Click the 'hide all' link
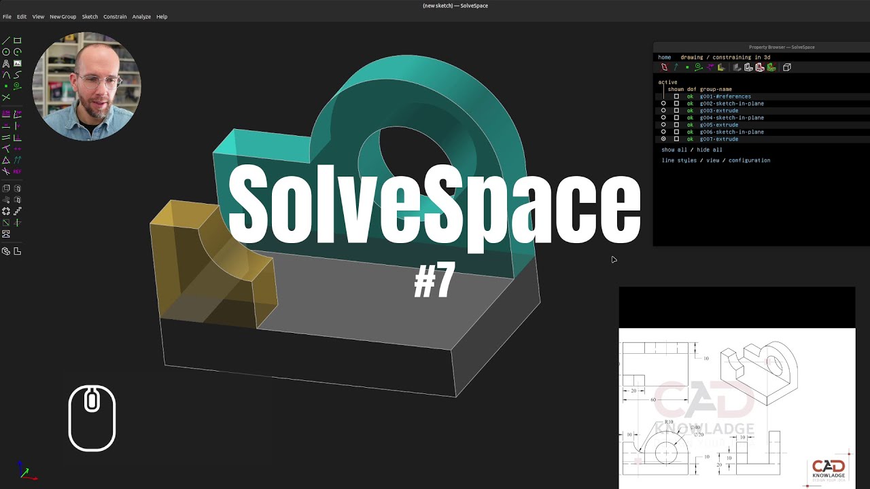 tap(710, 149)
